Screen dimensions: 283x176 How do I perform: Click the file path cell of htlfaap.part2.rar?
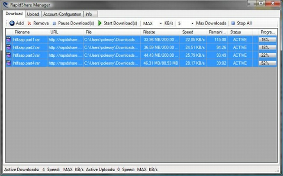(112, 47)
